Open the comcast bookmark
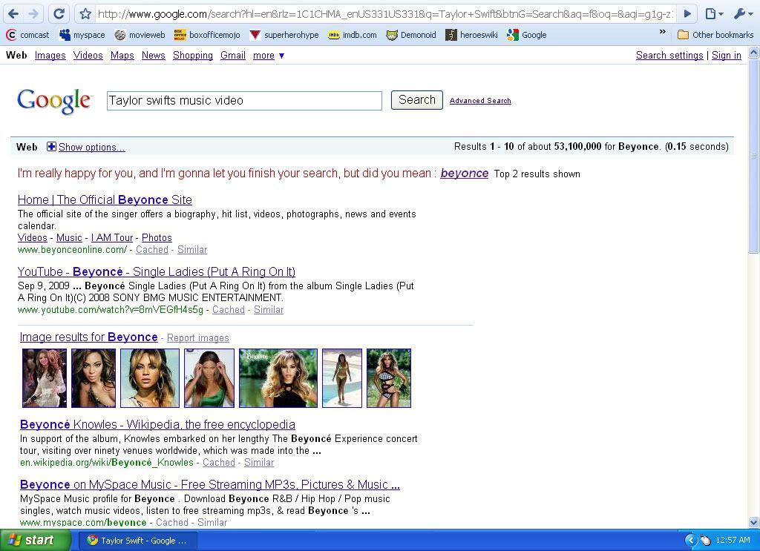The image size is (760, 551). click(x=27, y=35)
